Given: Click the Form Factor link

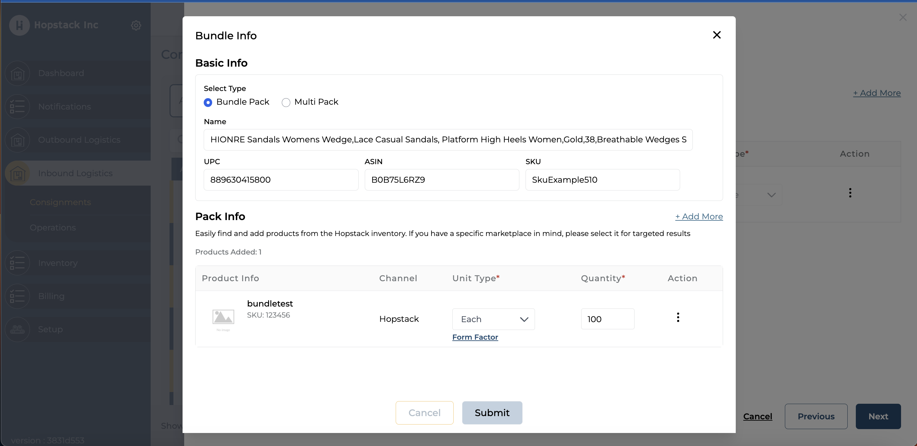Looking at the screenshot, I should 475,337.
